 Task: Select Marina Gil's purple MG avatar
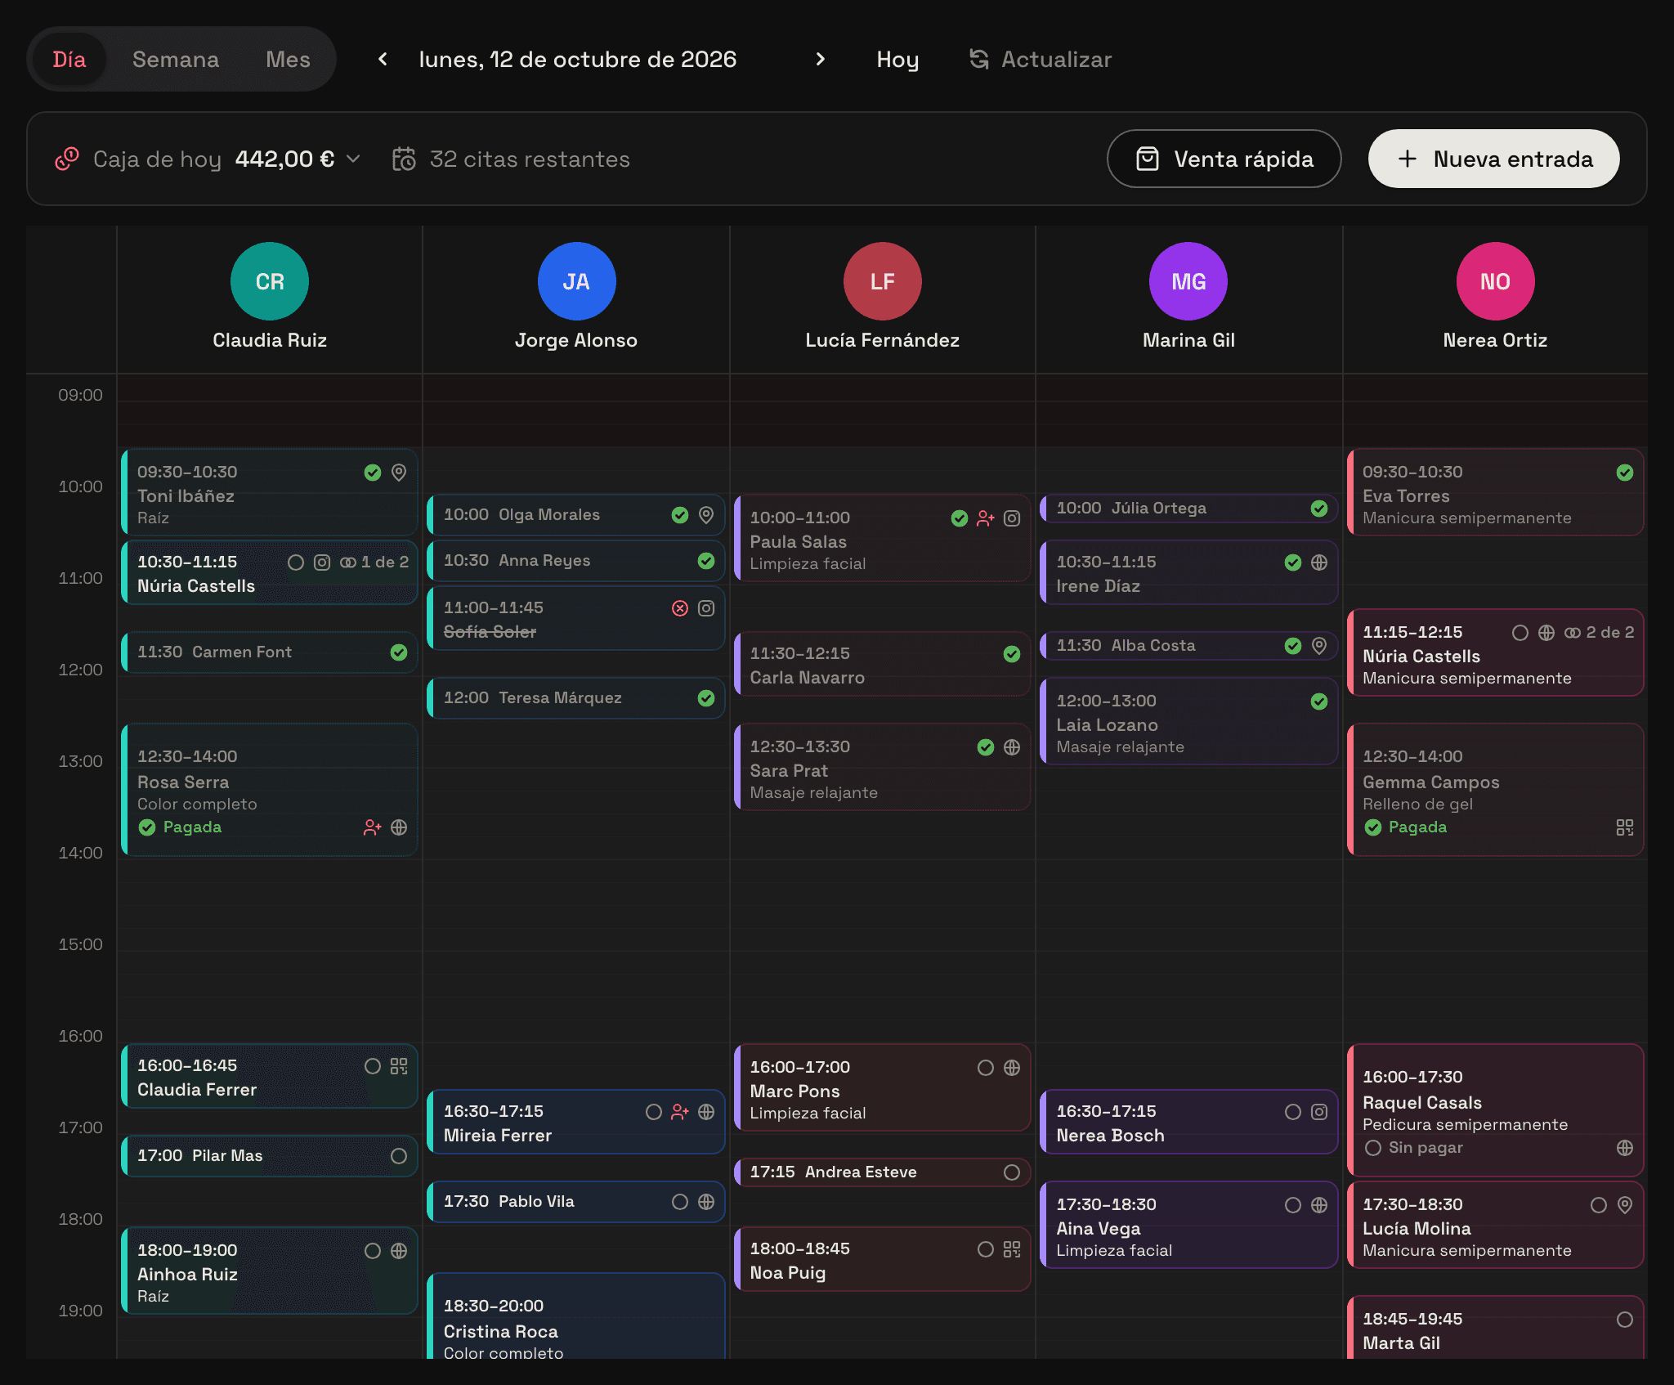point(1188,281)
